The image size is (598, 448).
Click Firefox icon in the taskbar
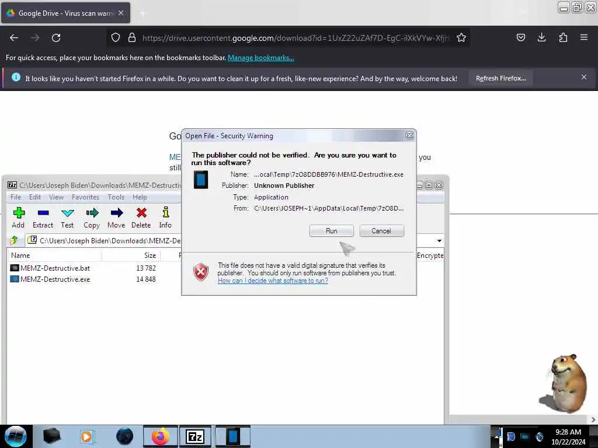161,436
